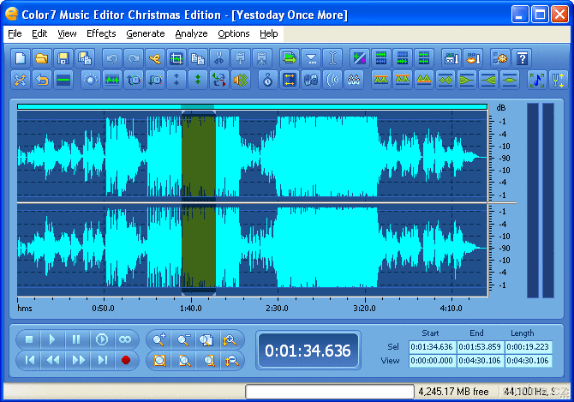Open the Options menu
The height and width of the screenshot is (402, 574).
pos(234,33)
